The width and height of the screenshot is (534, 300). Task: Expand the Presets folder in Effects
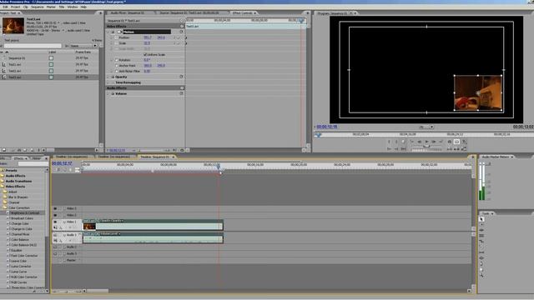(x=2, y=170)
